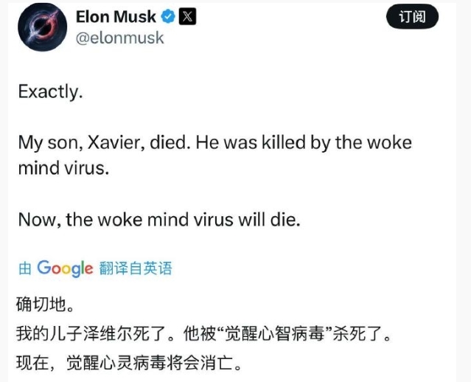Click Elon Musk's profile avatar
The height and width of the screenshot is (382, 471).
click(43, 27)
